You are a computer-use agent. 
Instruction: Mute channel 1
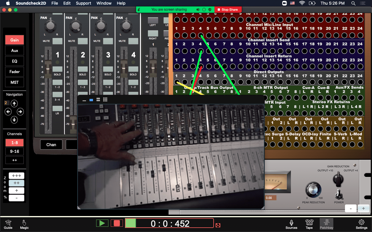pos(57,41)
